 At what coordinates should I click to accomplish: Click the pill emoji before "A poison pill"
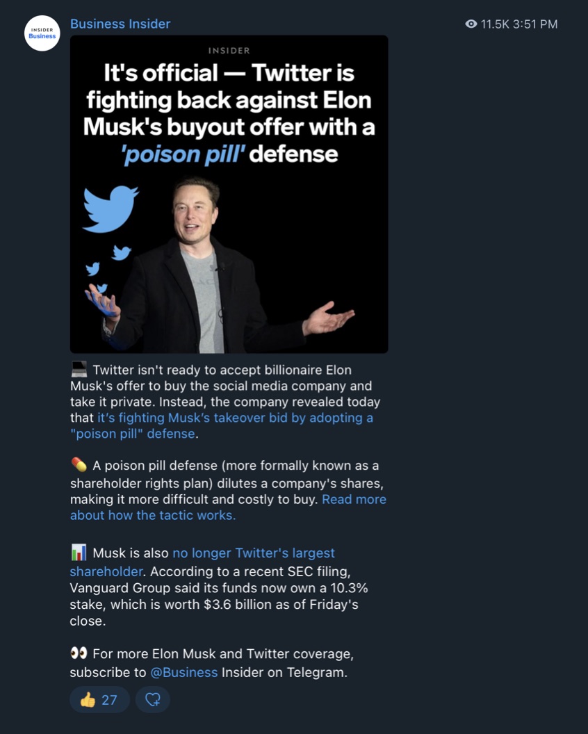(x=79, y=465)
